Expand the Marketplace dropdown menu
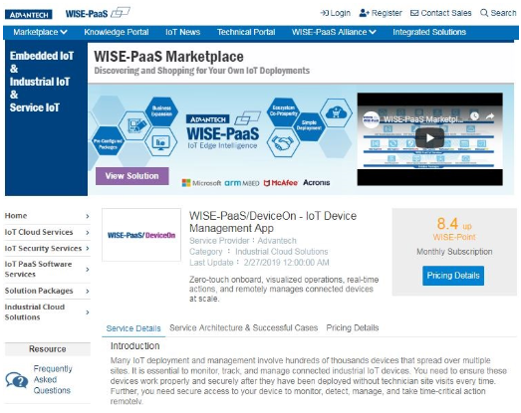This screenshot has height=413, width=521. (x=40, y=32)
